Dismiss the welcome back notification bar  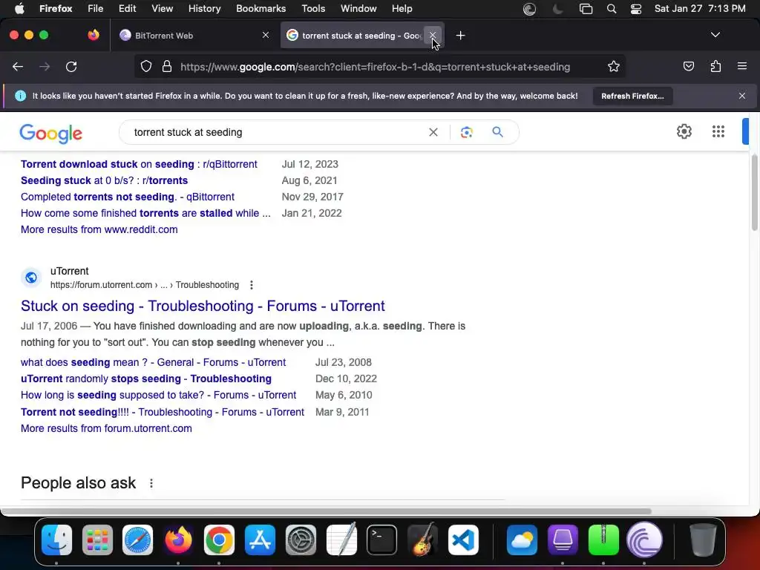pos(742,96)
